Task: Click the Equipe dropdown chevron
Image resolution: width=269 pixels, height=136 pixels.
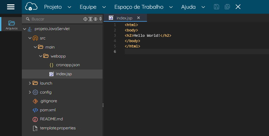Action: [x=104, y=7]
